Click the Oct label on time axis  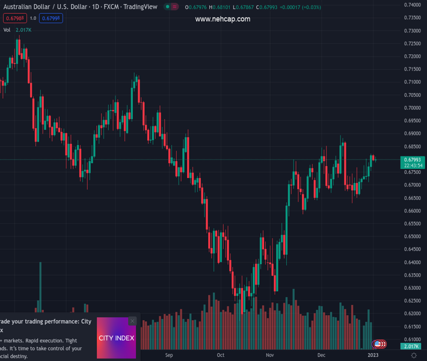pos(221,356)
